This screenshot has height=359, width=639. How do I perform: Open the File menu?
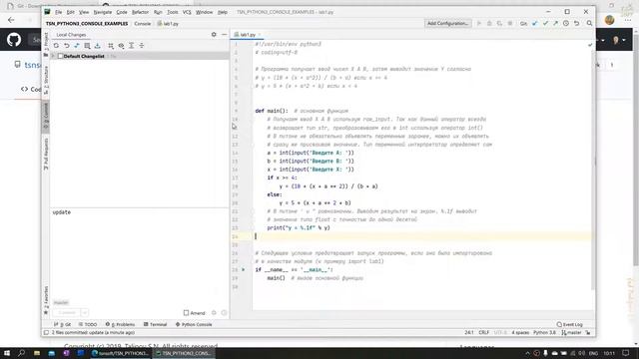point(59,12)
